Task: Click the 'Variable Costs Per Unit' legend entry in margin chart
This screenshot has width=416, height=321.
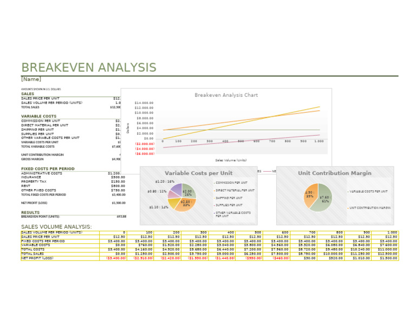Action: coord(368,191)
